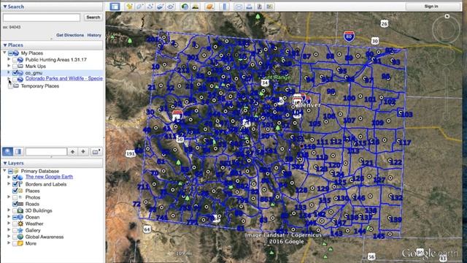This screenshot has height=263, width=467.
Task: Click the Weather layer sun icon
Action: coord(20,224)
